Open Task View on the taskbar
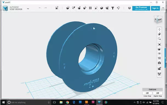The image size is (167, 105). click(x=54, y=102)
